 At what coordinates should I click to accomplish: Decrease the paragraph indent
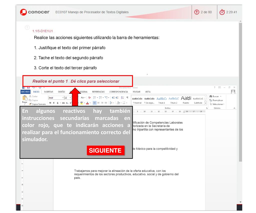click(x=113, y=98)
